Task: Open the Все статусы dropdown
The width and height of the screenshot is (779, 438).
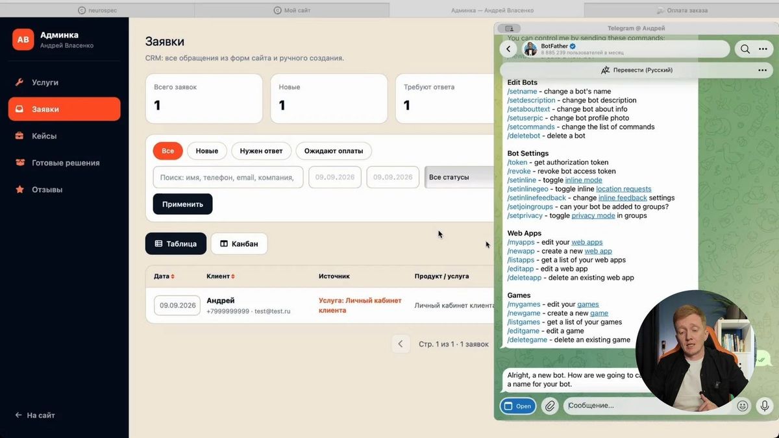Action: (459, 177)
